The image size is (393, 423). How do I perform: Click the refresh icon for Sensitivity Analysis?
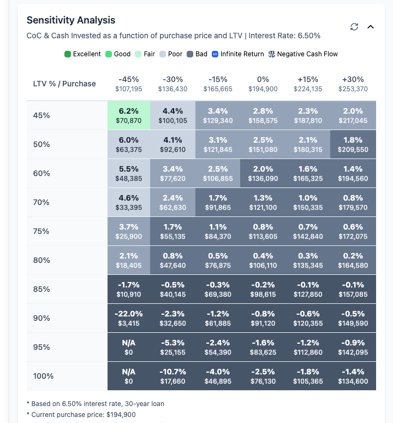click(x=354, y=27)
